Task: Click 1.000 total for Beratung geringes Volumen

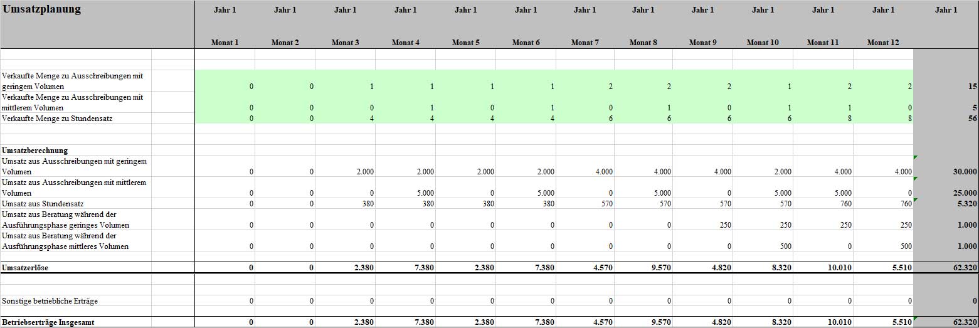Action: pyautogui.click(x=967, y=225)
